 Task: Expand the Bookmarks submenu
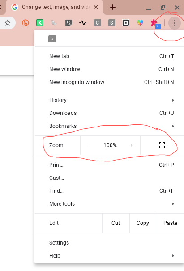coord(109,126)
